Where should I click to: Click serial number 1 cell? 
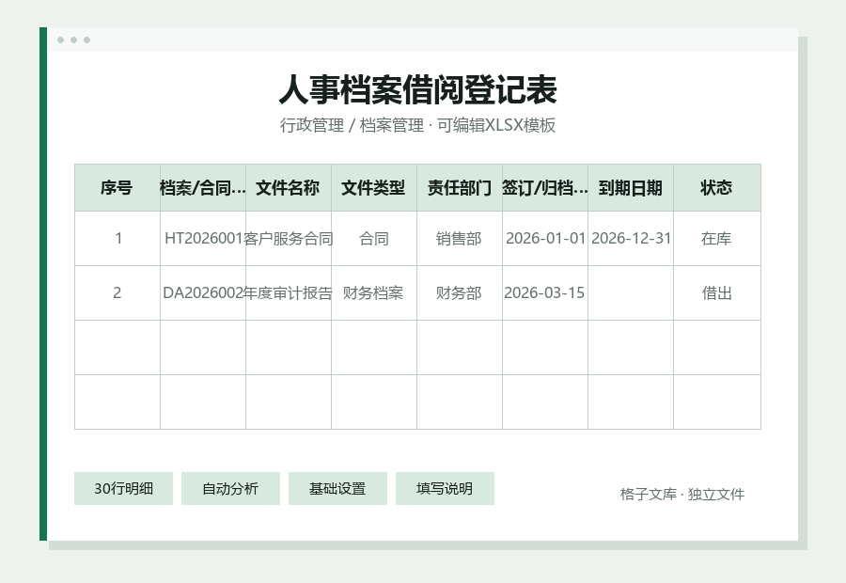117,239
